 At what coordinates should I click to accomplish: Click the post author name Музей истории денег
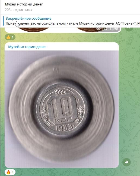(27, 47)
